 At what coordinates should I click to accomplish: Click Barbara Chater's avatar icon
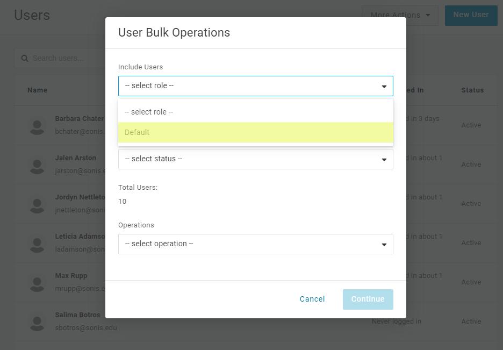(x=37, y=125)
